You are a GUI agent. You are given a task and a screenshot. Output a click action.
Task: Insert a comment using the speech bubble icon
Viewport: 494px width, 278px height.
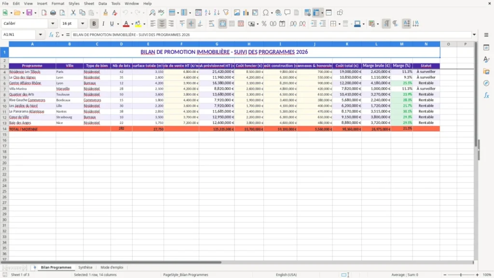[x=288, y=13]
